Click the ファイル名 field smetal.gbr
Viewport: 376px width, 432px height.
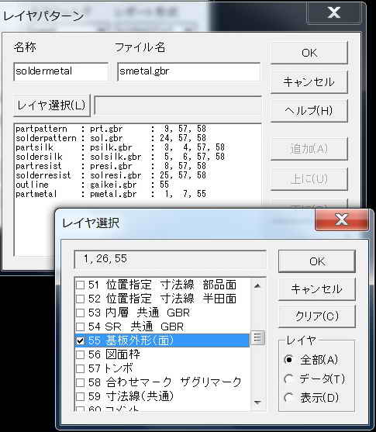click(x=188, y=71)
